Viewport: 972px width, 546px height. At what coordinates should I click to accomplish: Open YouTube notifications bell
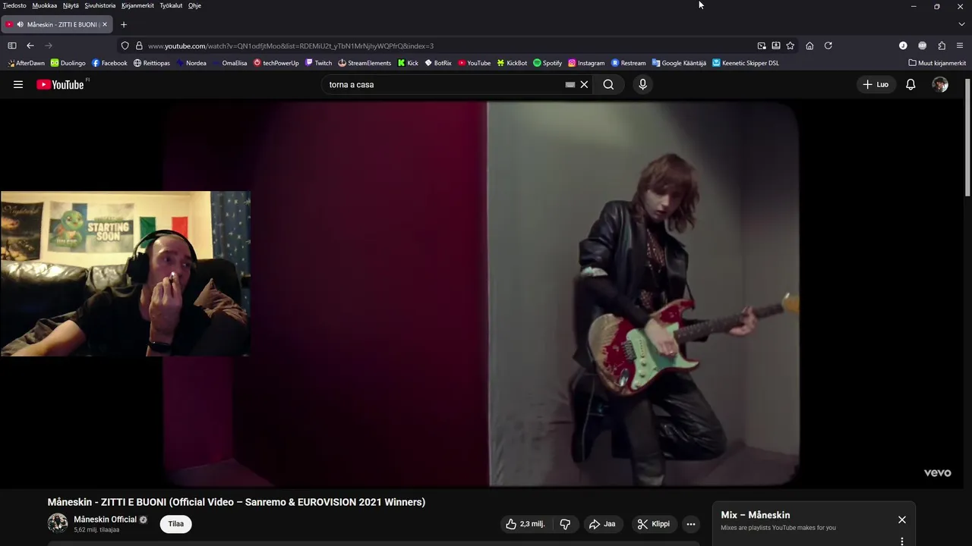coord(910,85)
